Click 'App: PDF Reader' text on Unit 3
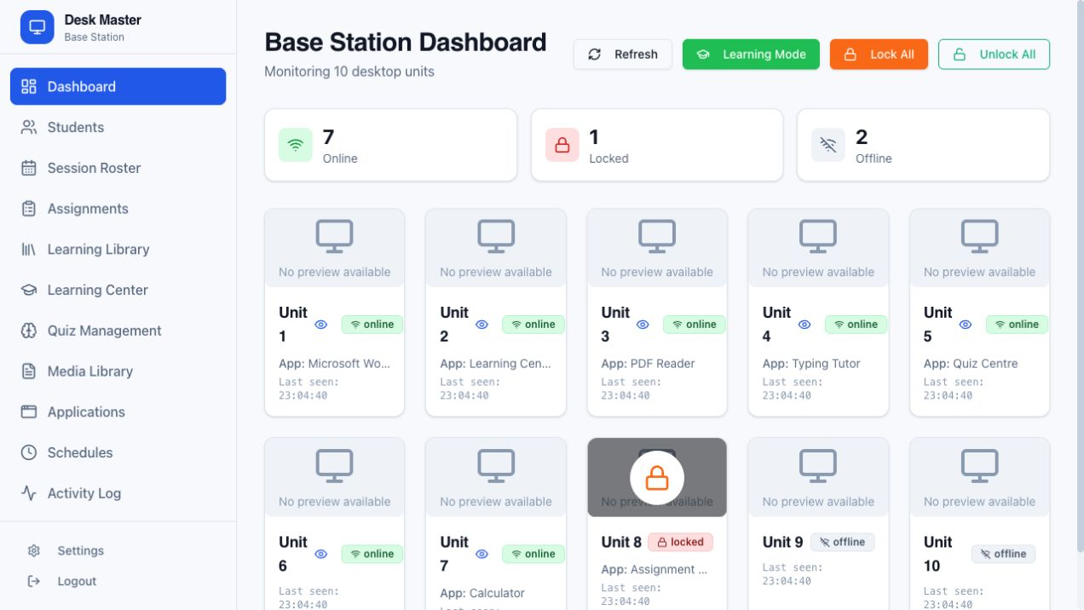Image resolution: width=1084 pixels, height=610 pixels. click(648, 364)
